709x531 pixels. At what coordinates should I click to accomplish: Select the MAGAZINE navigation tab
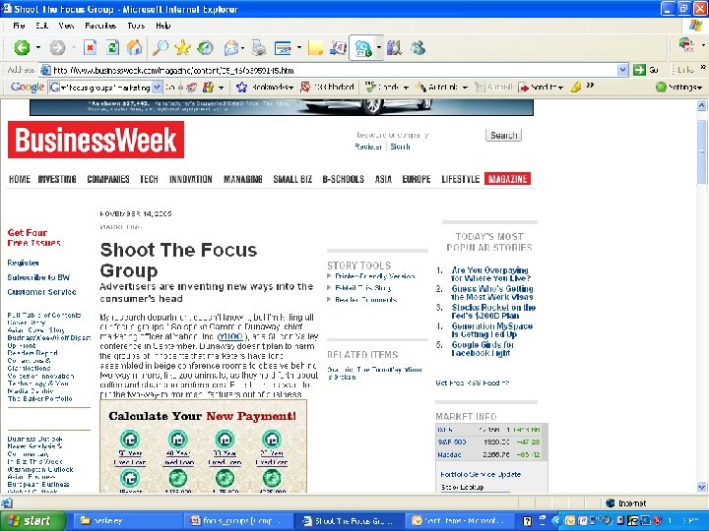(508, 179)
